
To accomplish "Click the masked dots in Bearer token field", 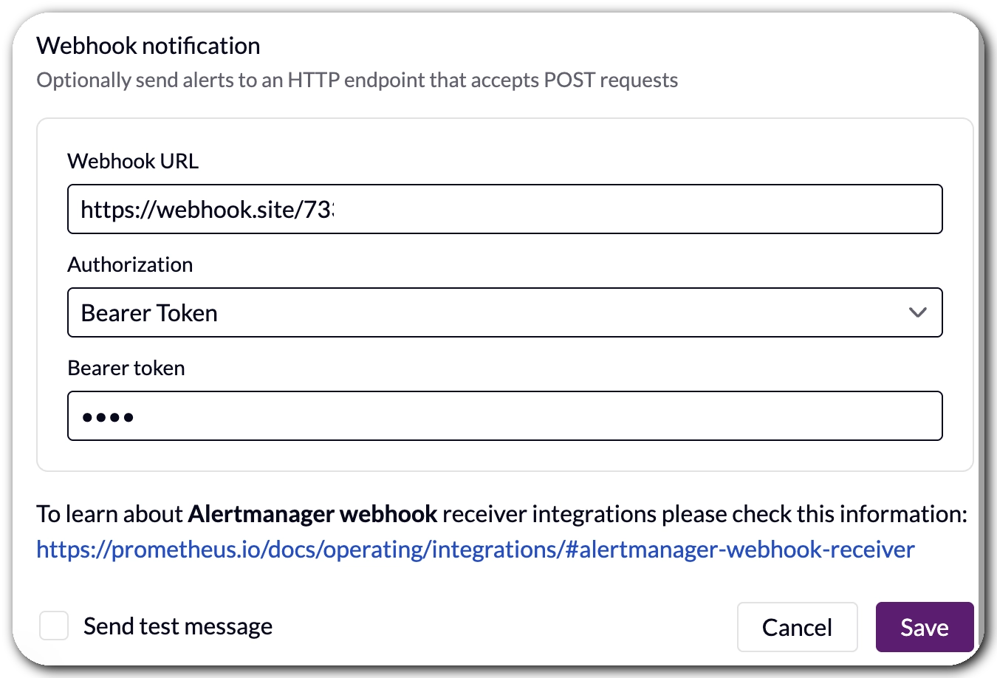I will [108, 417].
